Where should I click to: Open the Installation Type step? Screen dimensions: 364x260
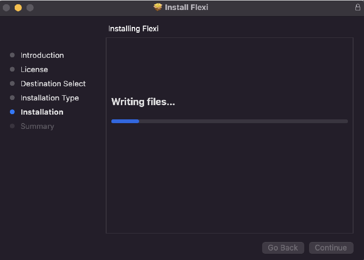(x=50, y=98)
